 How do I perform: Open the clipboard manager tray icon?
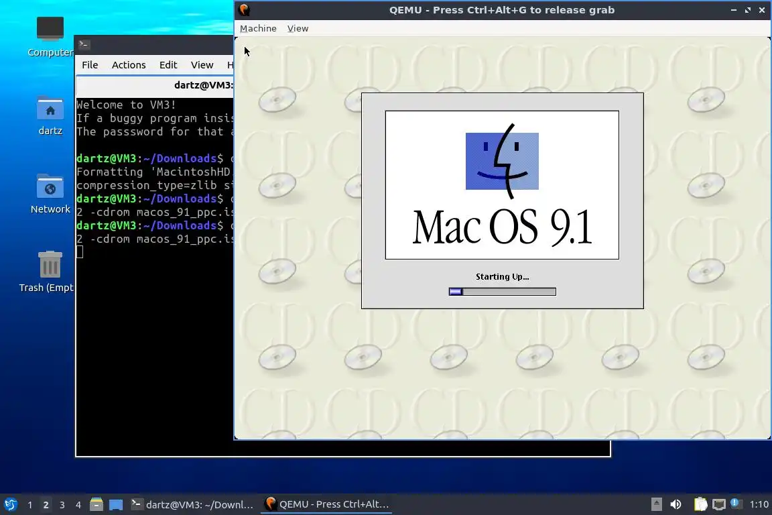pos(700,504)
